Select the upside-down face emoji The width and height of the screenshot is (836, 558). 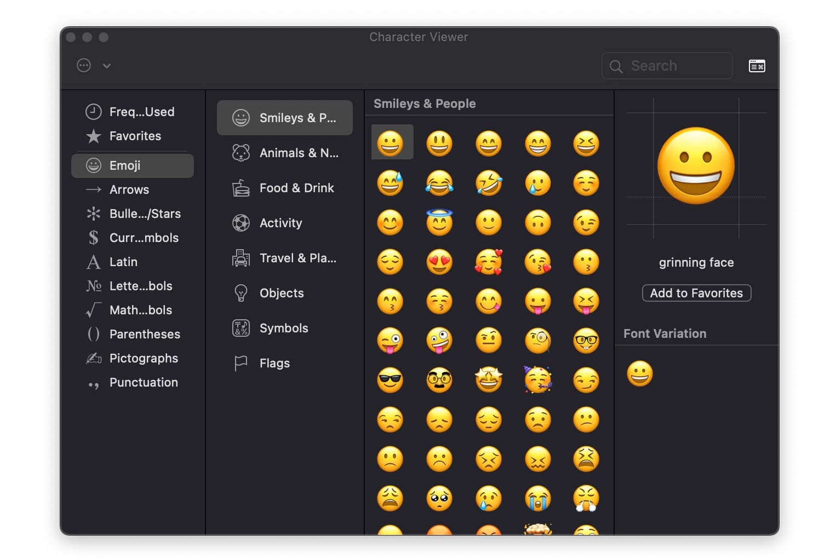tap(537, 223)
